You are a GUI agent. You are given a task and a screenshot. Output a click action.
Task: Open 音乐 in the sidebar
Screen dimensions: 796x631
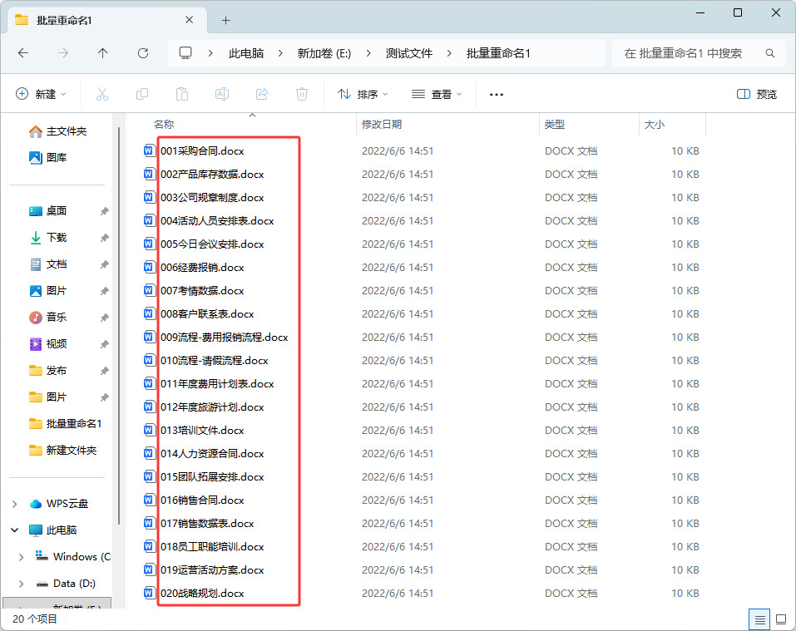tap(48, 317)
